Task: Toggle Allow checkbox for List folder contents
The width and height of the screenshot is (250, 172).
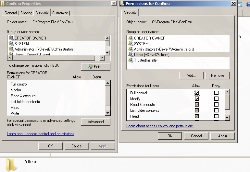Action: click(x=197, y=110)
